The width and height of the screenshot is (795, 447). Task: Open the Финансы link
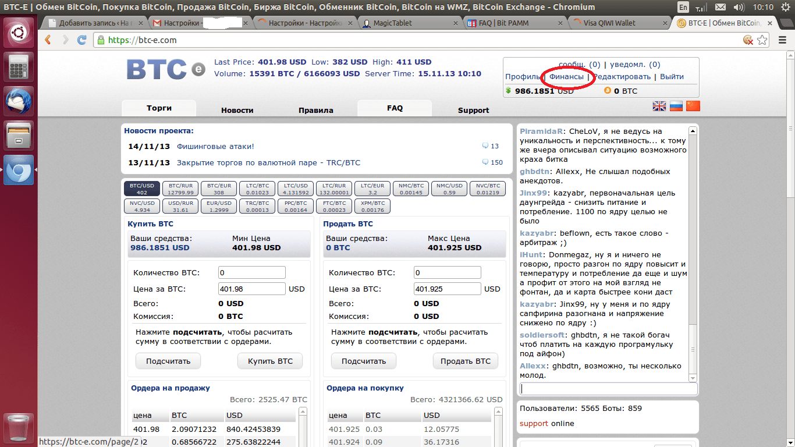[566, 77]
